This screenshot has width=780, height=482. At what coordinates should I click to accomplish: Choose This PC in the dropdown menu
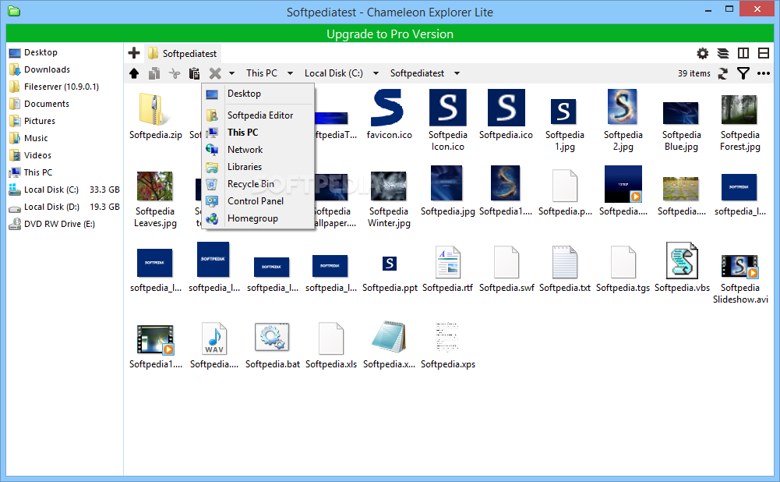[258, 133]
